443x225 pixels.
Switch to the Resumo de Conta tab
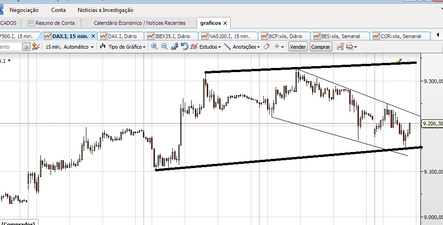[x=51, y=23]
